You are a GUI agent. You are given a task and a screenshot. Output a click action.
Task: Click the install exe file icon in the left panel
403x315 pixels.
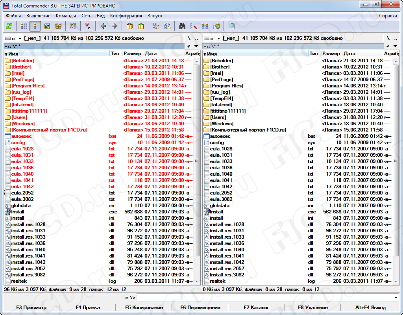click(8, 212)
